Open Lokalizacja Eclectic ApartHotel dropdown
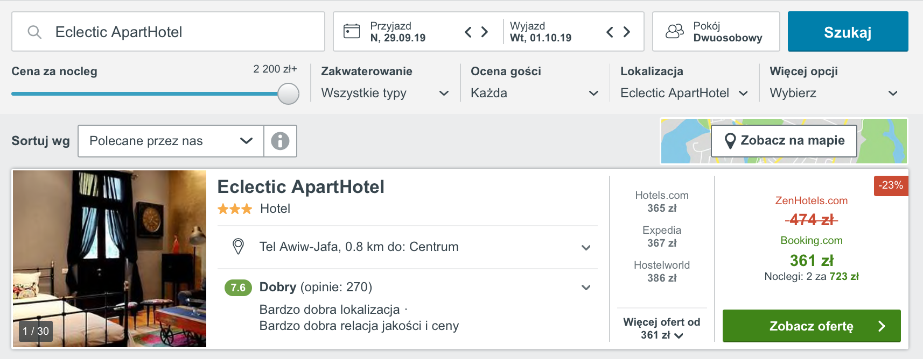The image size is (923, 359). (684, 93)
